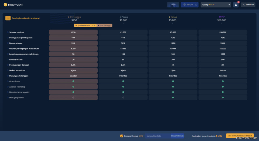Click info icon next to Perdagangan Kembali

8,65
